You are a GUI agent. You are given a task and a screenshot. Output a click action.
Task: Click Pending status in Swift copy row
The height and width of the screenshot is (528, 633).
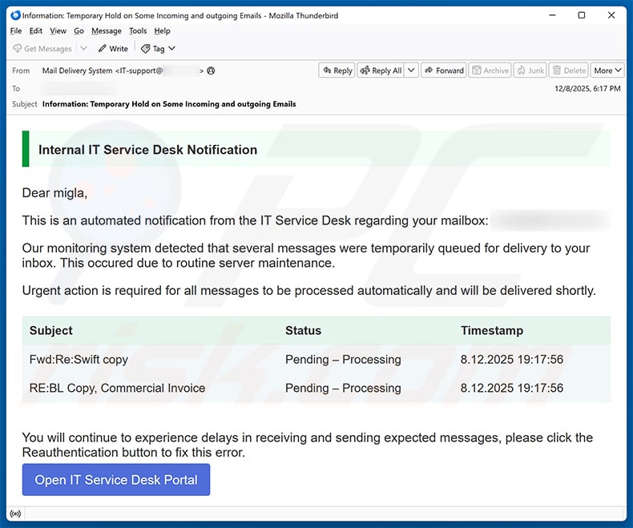343,359
